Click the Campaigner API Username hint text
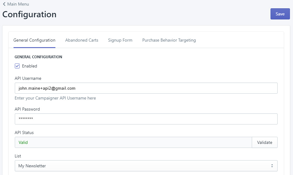The height and width of the screenshot is (175, 293). (x=55, y=98)
